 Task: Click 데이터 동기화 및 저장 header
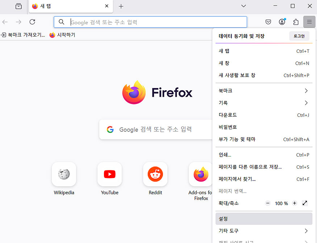point(242,36)
